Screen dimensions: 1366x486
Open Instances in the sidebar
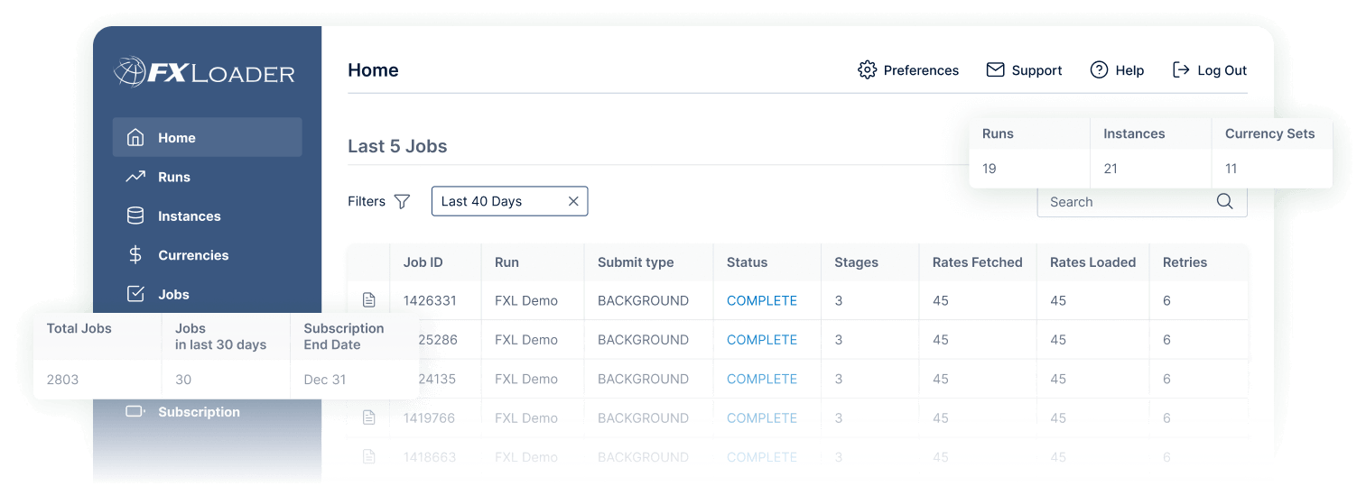(x=189, y=216)
